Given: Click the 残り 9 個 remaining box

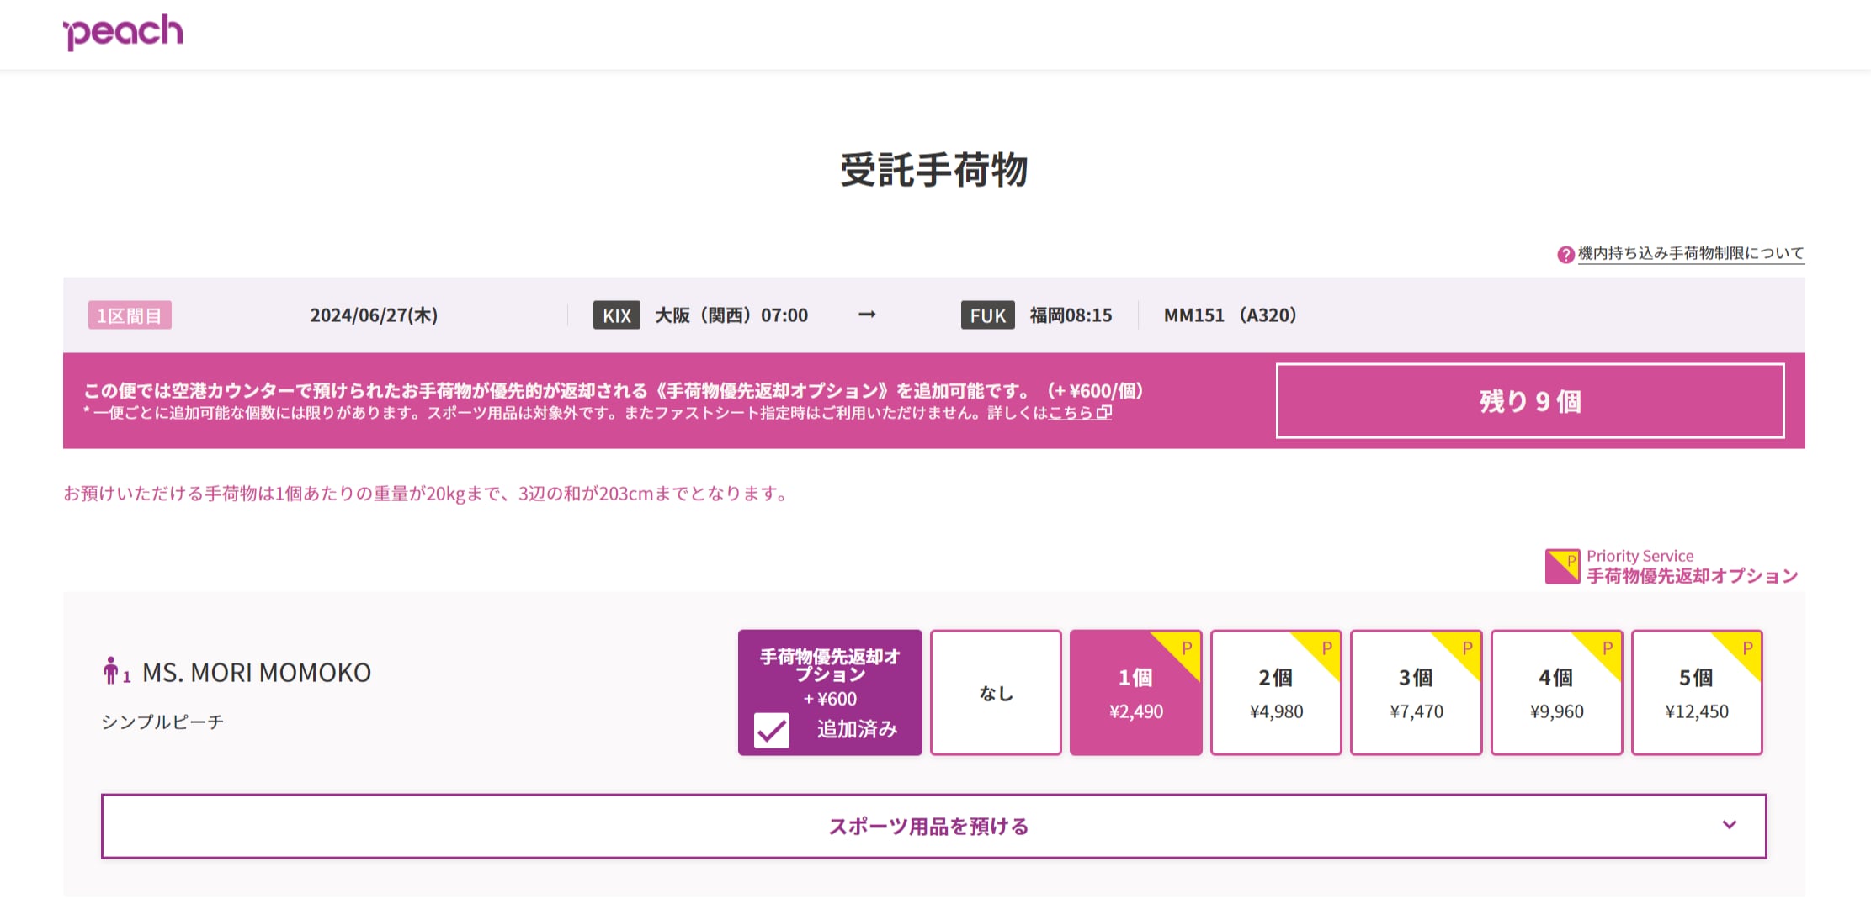Looking at the screenshot, I should pyautogui.click(x=1530, y=401).
